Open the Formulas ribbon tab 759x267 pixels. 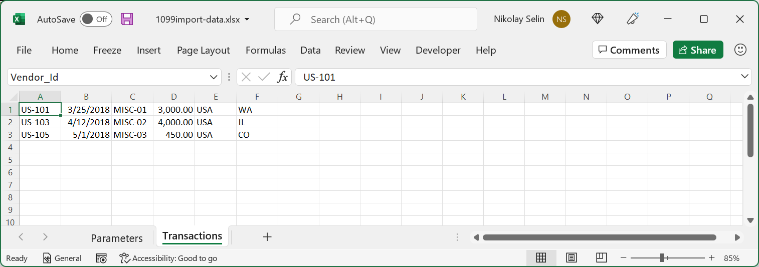tap(266, 50)
